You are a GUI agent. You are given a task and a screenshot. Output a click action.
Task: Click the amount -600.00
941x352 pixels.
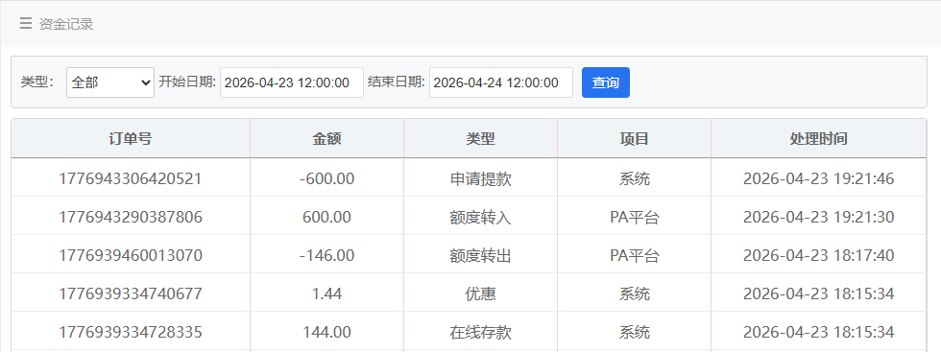click(326, 178)
